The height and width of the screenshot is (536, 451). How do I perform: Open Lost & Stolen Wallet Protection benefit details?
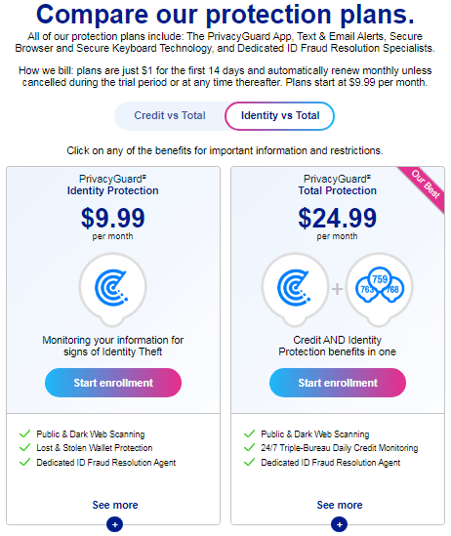click(95, 448)
